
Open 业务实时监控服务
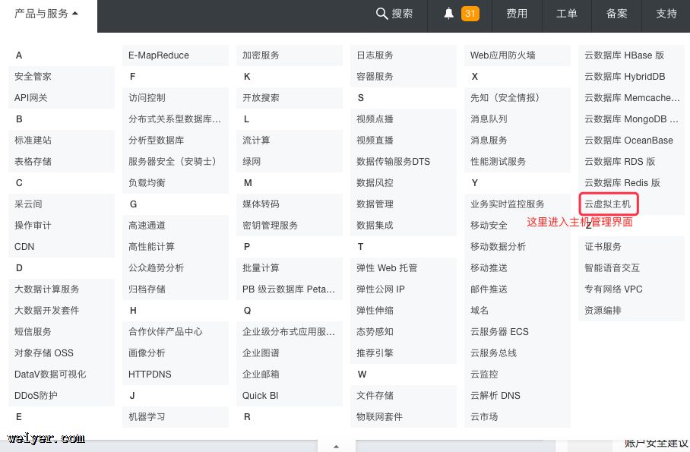508,204
